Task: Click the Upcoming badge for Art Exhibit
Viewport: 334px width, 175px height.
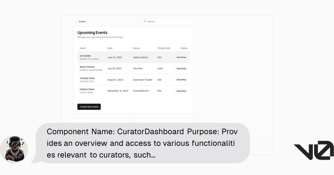Action: [181, 57]
